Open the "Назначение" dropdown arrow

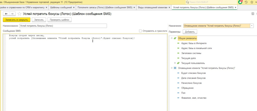[x=252, y=26]
